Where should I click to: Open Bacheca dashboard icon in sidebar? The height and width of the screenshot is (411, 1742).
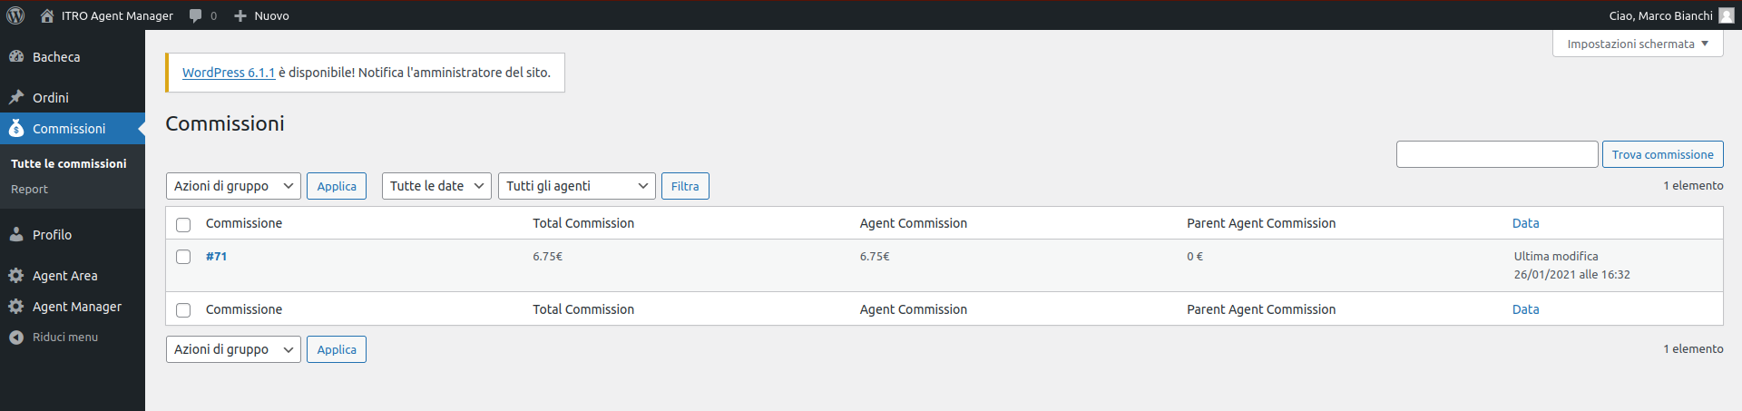pos(16,56)
